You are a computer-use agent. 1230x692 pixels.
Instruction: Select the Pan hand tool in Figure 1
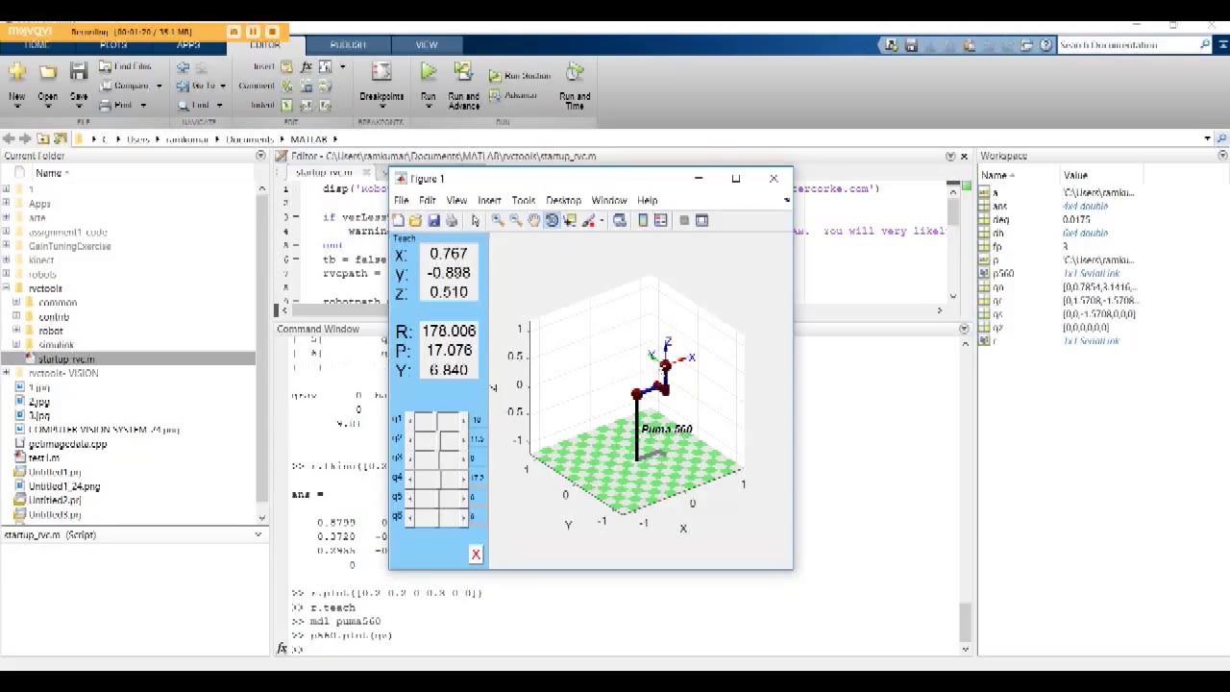tap(534, 220)
